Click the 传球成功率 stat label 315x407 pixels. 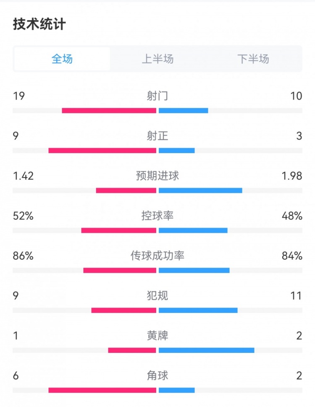pos(157,256)
